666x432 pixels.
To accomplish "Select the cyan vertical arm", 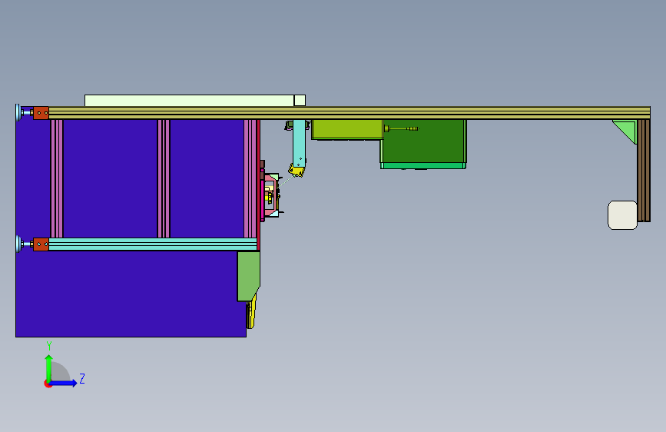I will point(299,142).
